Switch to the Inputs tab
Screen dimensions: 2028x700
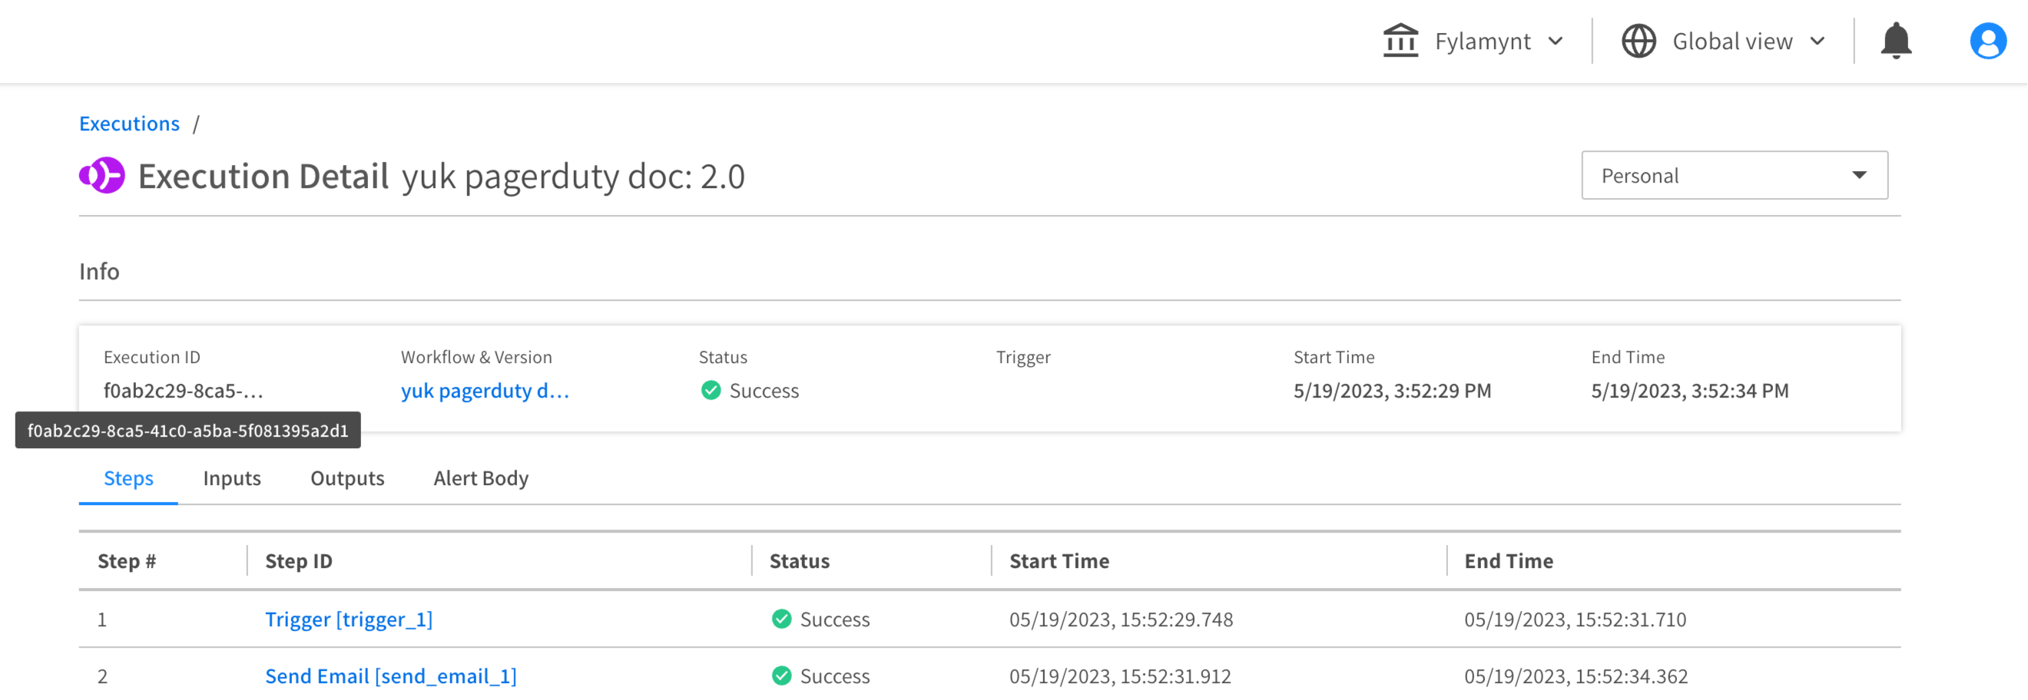[231, 478]
